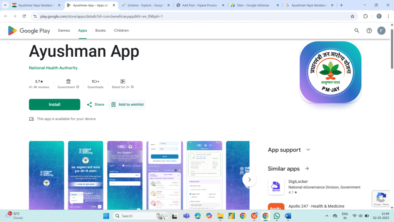Image resolution: width=394 pixels, height=222 pixels.
Task: Open the Chrome Extensions puzzle icon
Action: [x=366, y=16]
